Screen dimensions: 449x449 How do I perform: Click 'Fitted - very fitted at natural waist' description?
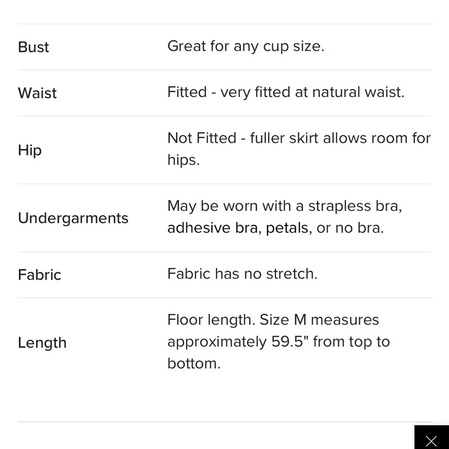coord(286,92)
